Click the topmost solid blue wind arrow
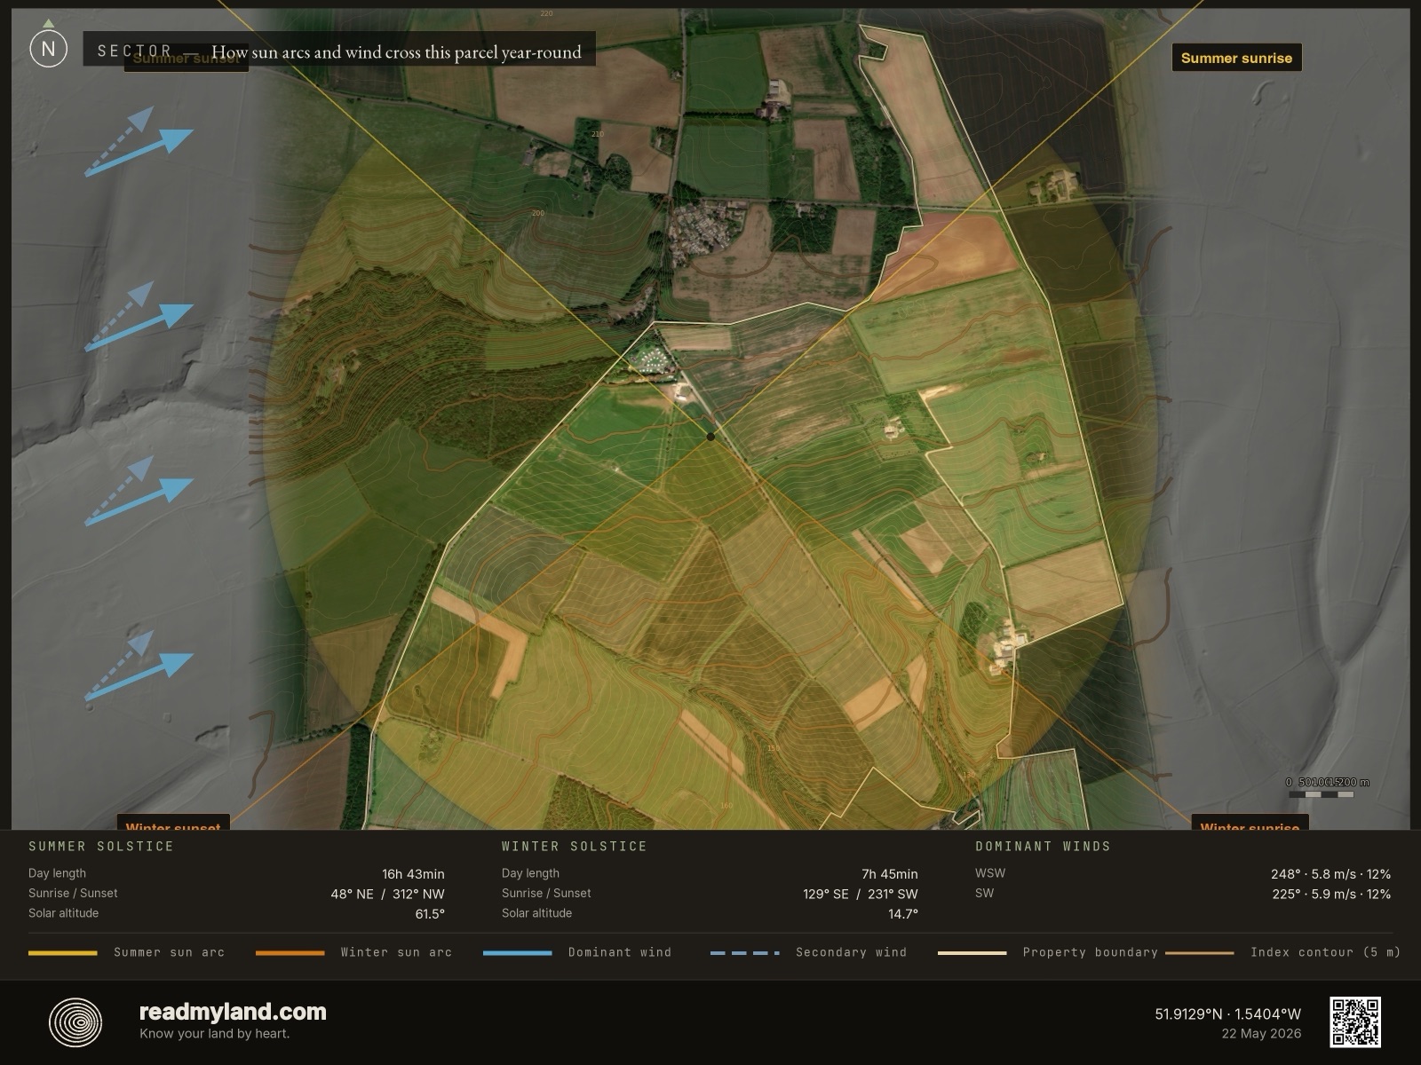This screenshot has height=1065, width=1421. (139, 153)
